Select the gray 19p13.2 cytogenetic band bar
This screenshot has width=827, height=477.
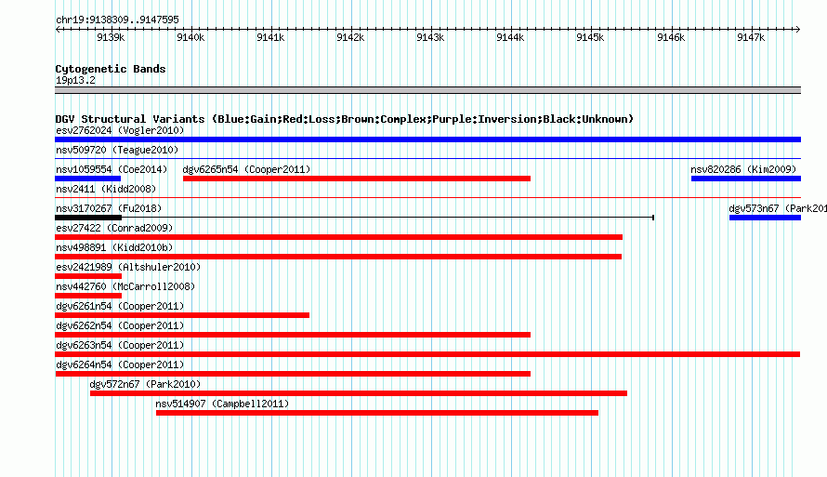[x=427, y=90]
